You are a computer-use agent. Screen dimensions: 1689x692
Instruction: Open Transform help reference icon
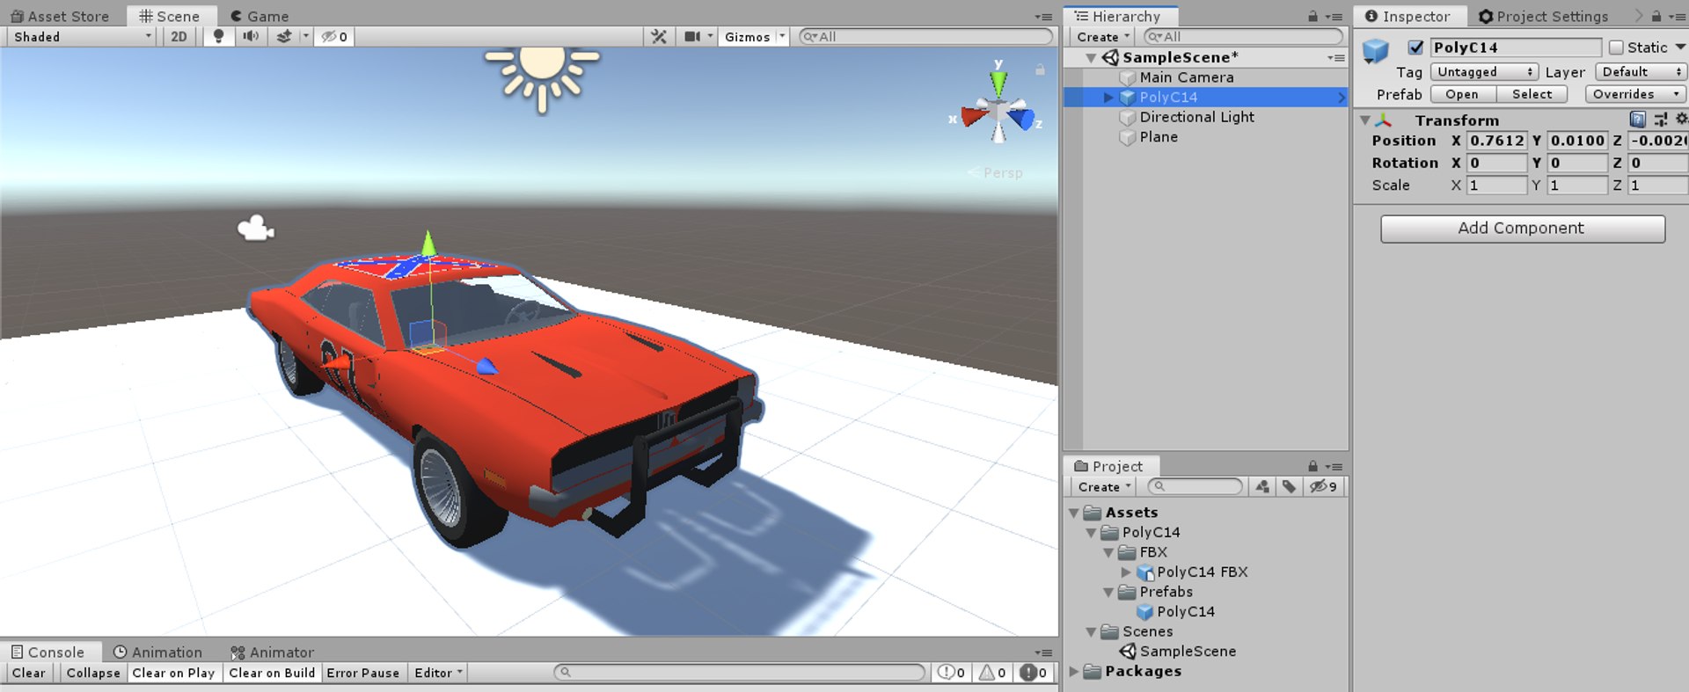click(x=1638, y=119)
